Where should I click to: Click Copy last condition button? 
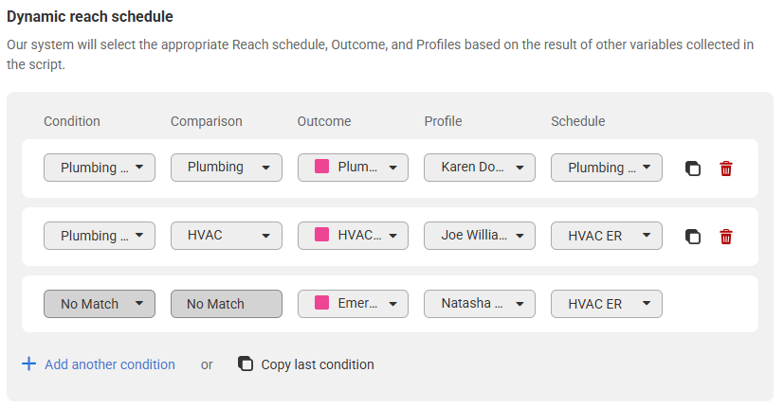(317, 364)
